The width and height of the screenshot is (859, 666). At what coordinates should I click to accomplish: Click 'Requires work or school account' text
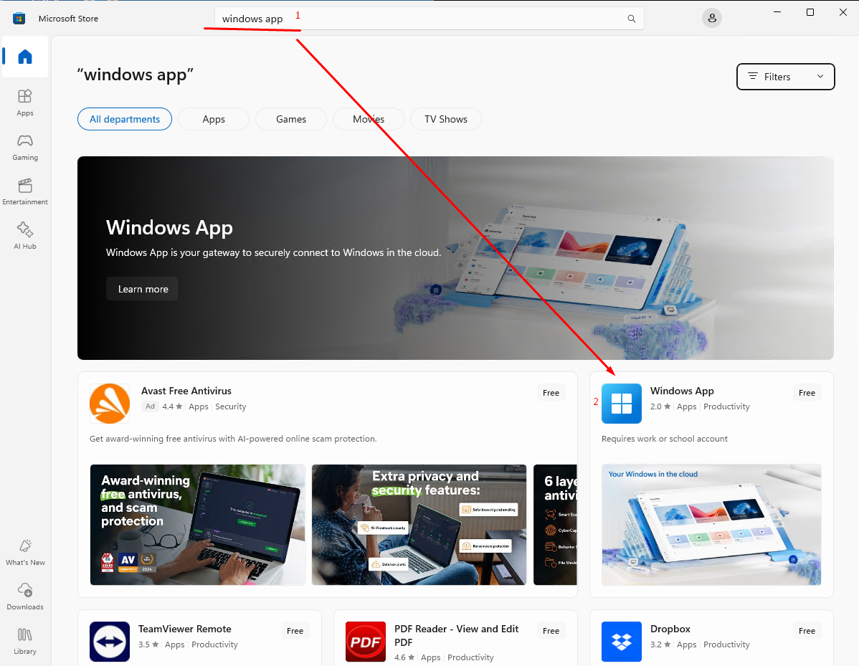[x=665, y=439]
